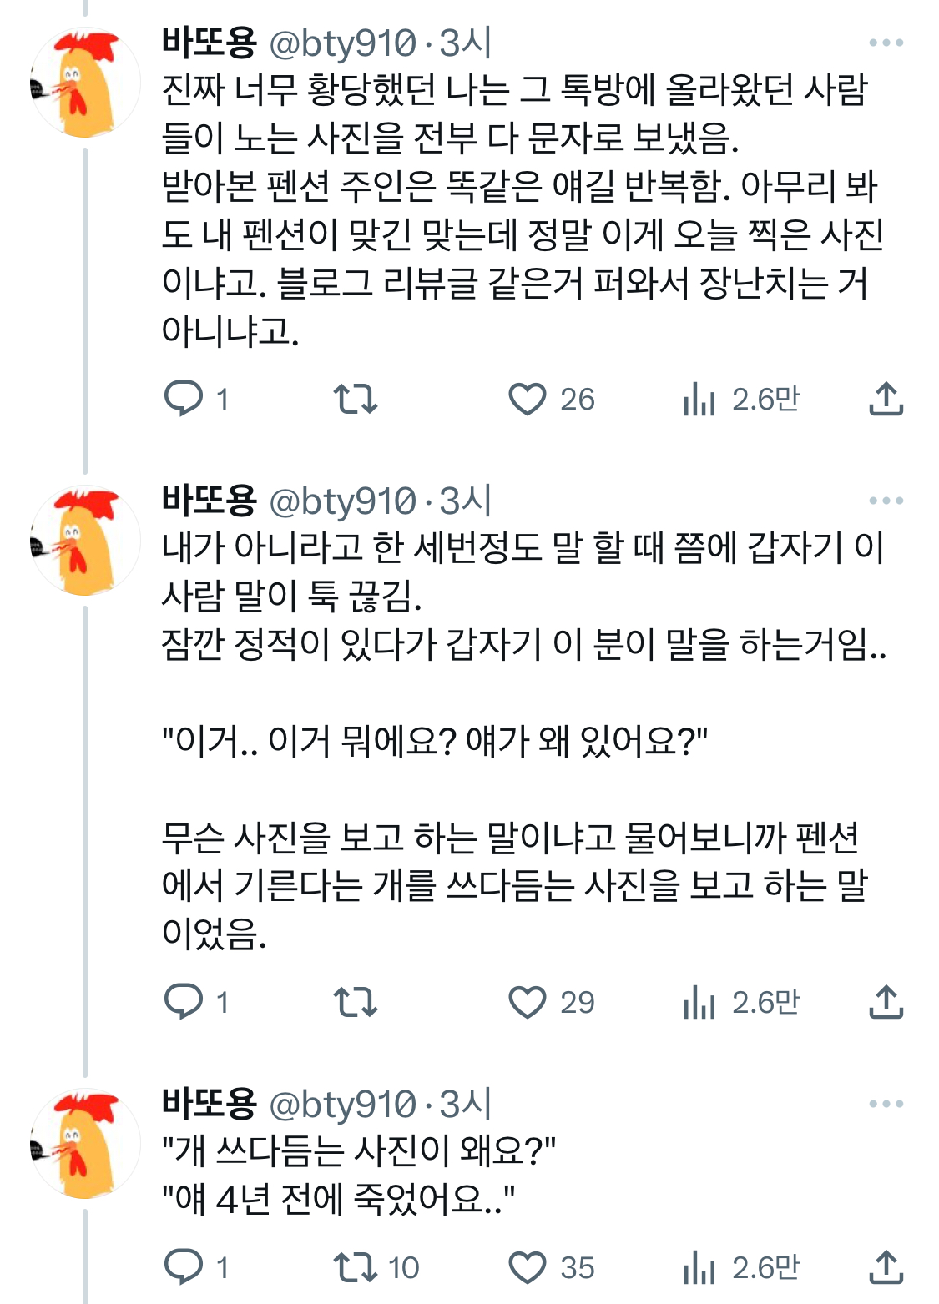Reply to the third tweet
This screenshot has width=939, height=1304.
pyautogui.click(x=184, y=1266)
